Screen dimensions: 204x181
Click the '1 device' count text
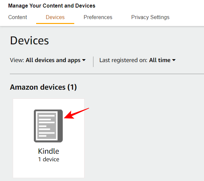click(49, 159)
